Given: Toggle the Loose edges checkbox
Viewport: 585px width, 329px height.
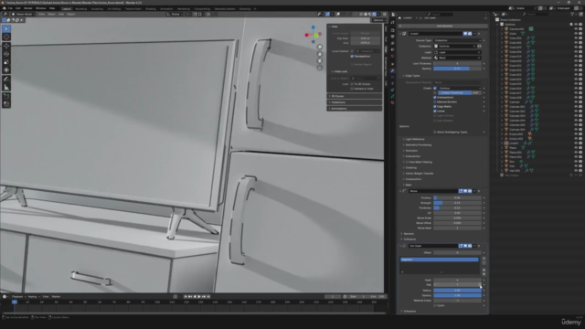Looking at the screenshot, I should point(435,111).
